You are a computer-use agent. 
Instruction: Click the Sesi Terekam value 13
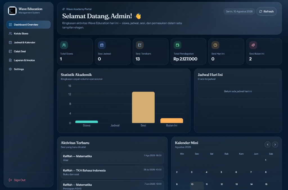coord(138,59)
